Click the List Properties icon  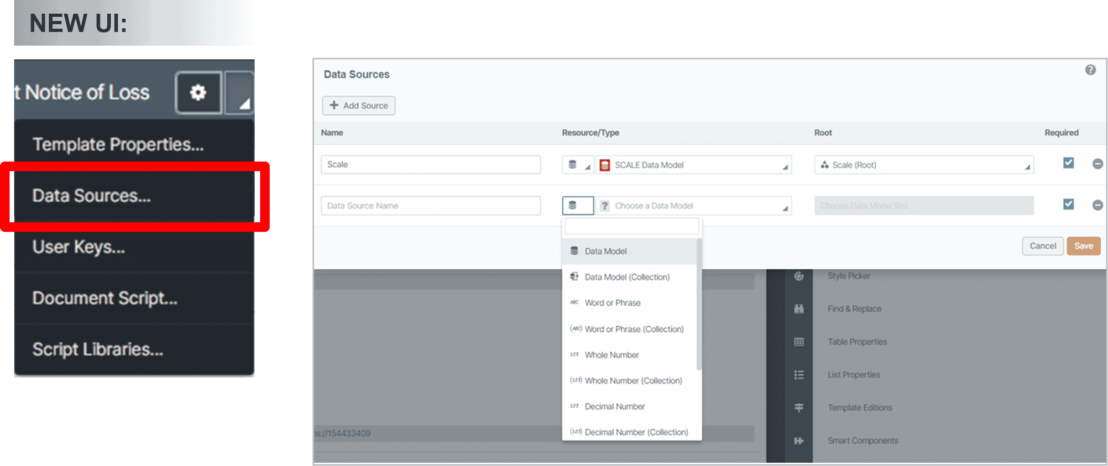(x=799, y=375)
